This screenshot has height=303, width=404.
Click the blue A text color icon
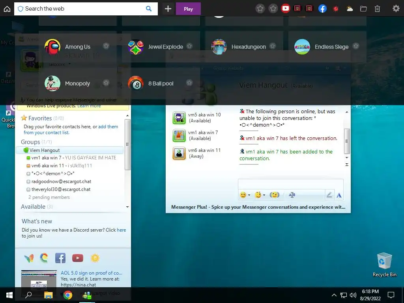coord(339,195)
